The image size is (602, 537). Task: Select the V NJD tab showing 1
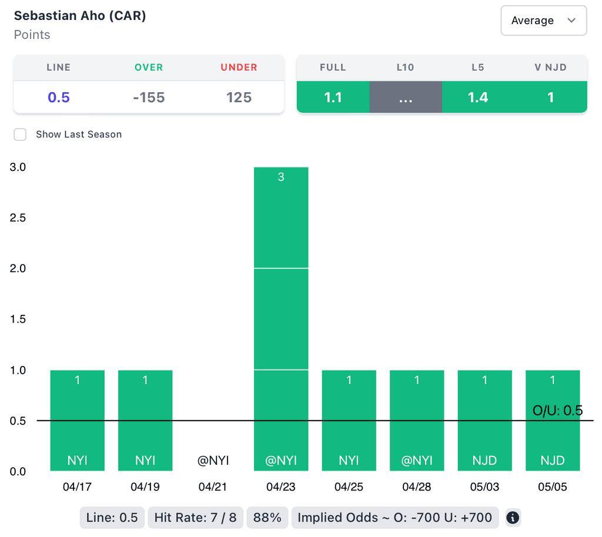pos(550,97)
